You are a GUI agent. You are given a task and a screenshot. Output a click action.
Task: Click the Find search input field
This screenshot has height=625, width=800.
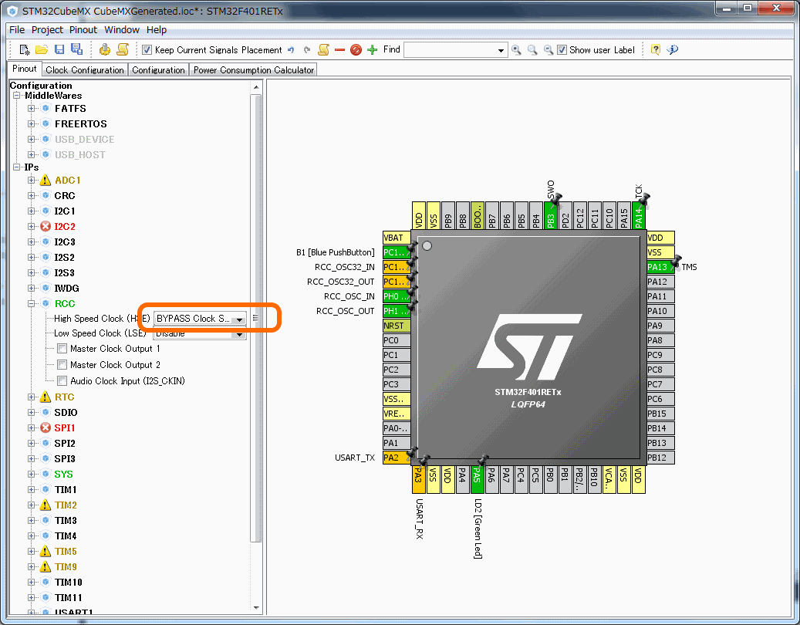pyautogui.click(x=450, y=50)
